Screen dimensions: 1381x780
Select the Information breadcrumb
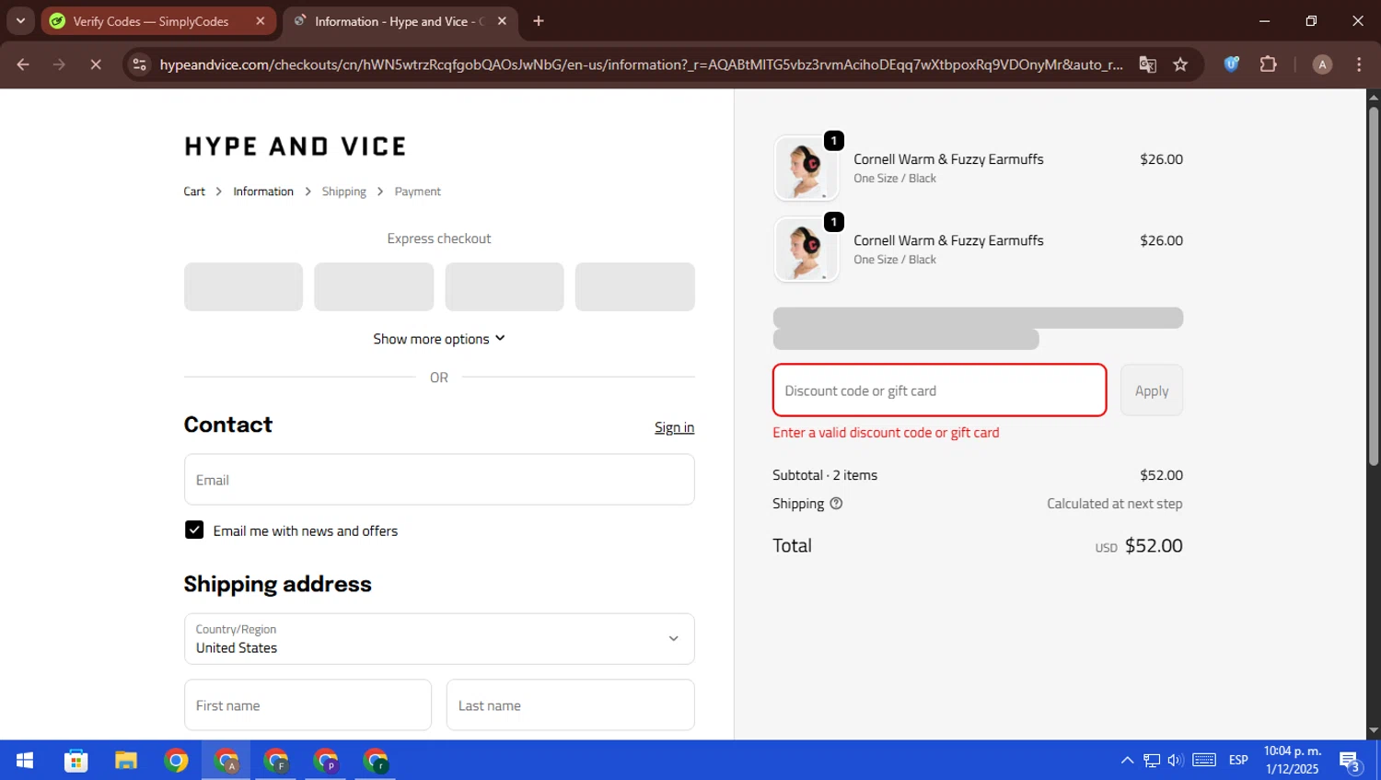[x=263, y=192]
